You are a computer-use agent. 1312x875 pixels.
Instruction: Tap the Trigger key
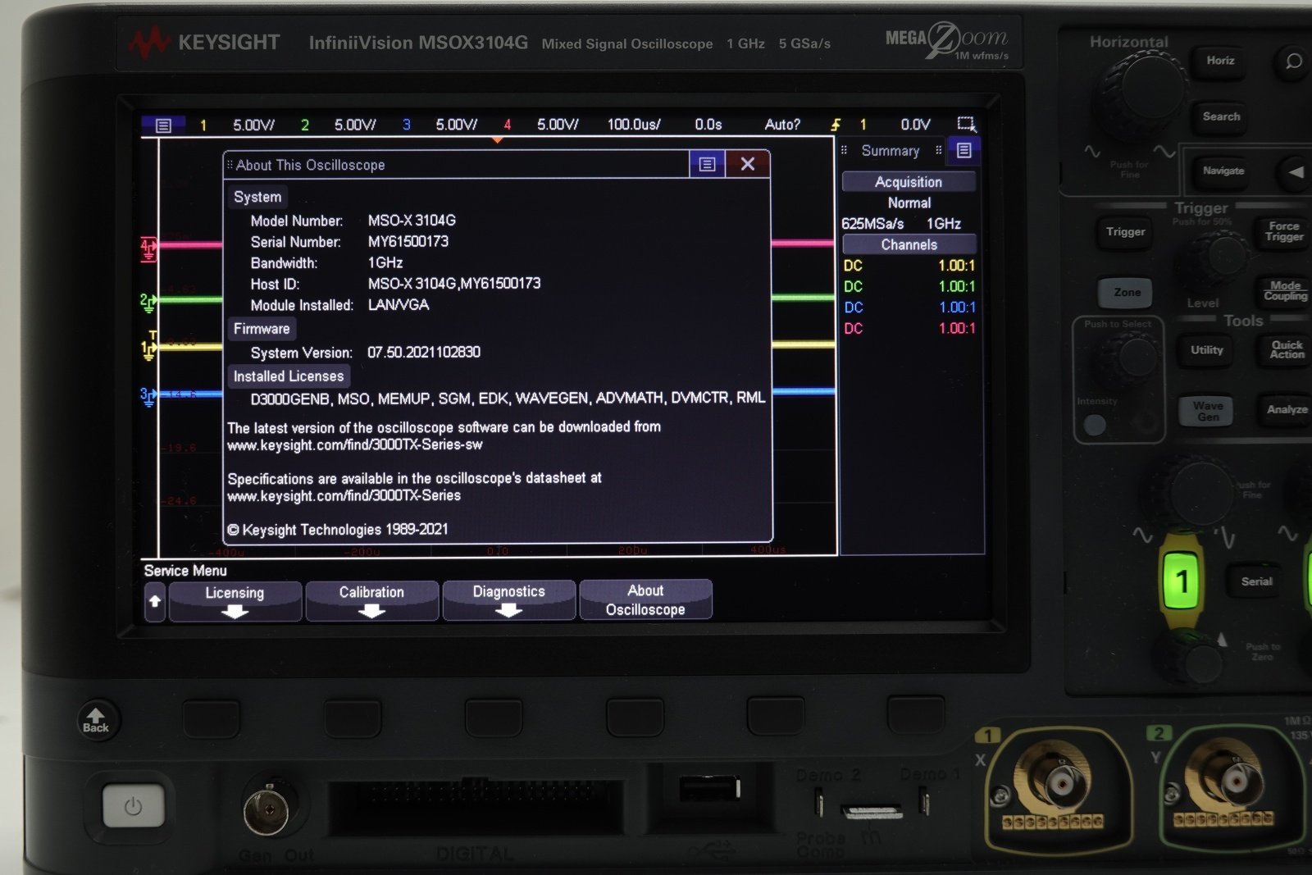click(x=1126, y=232)
